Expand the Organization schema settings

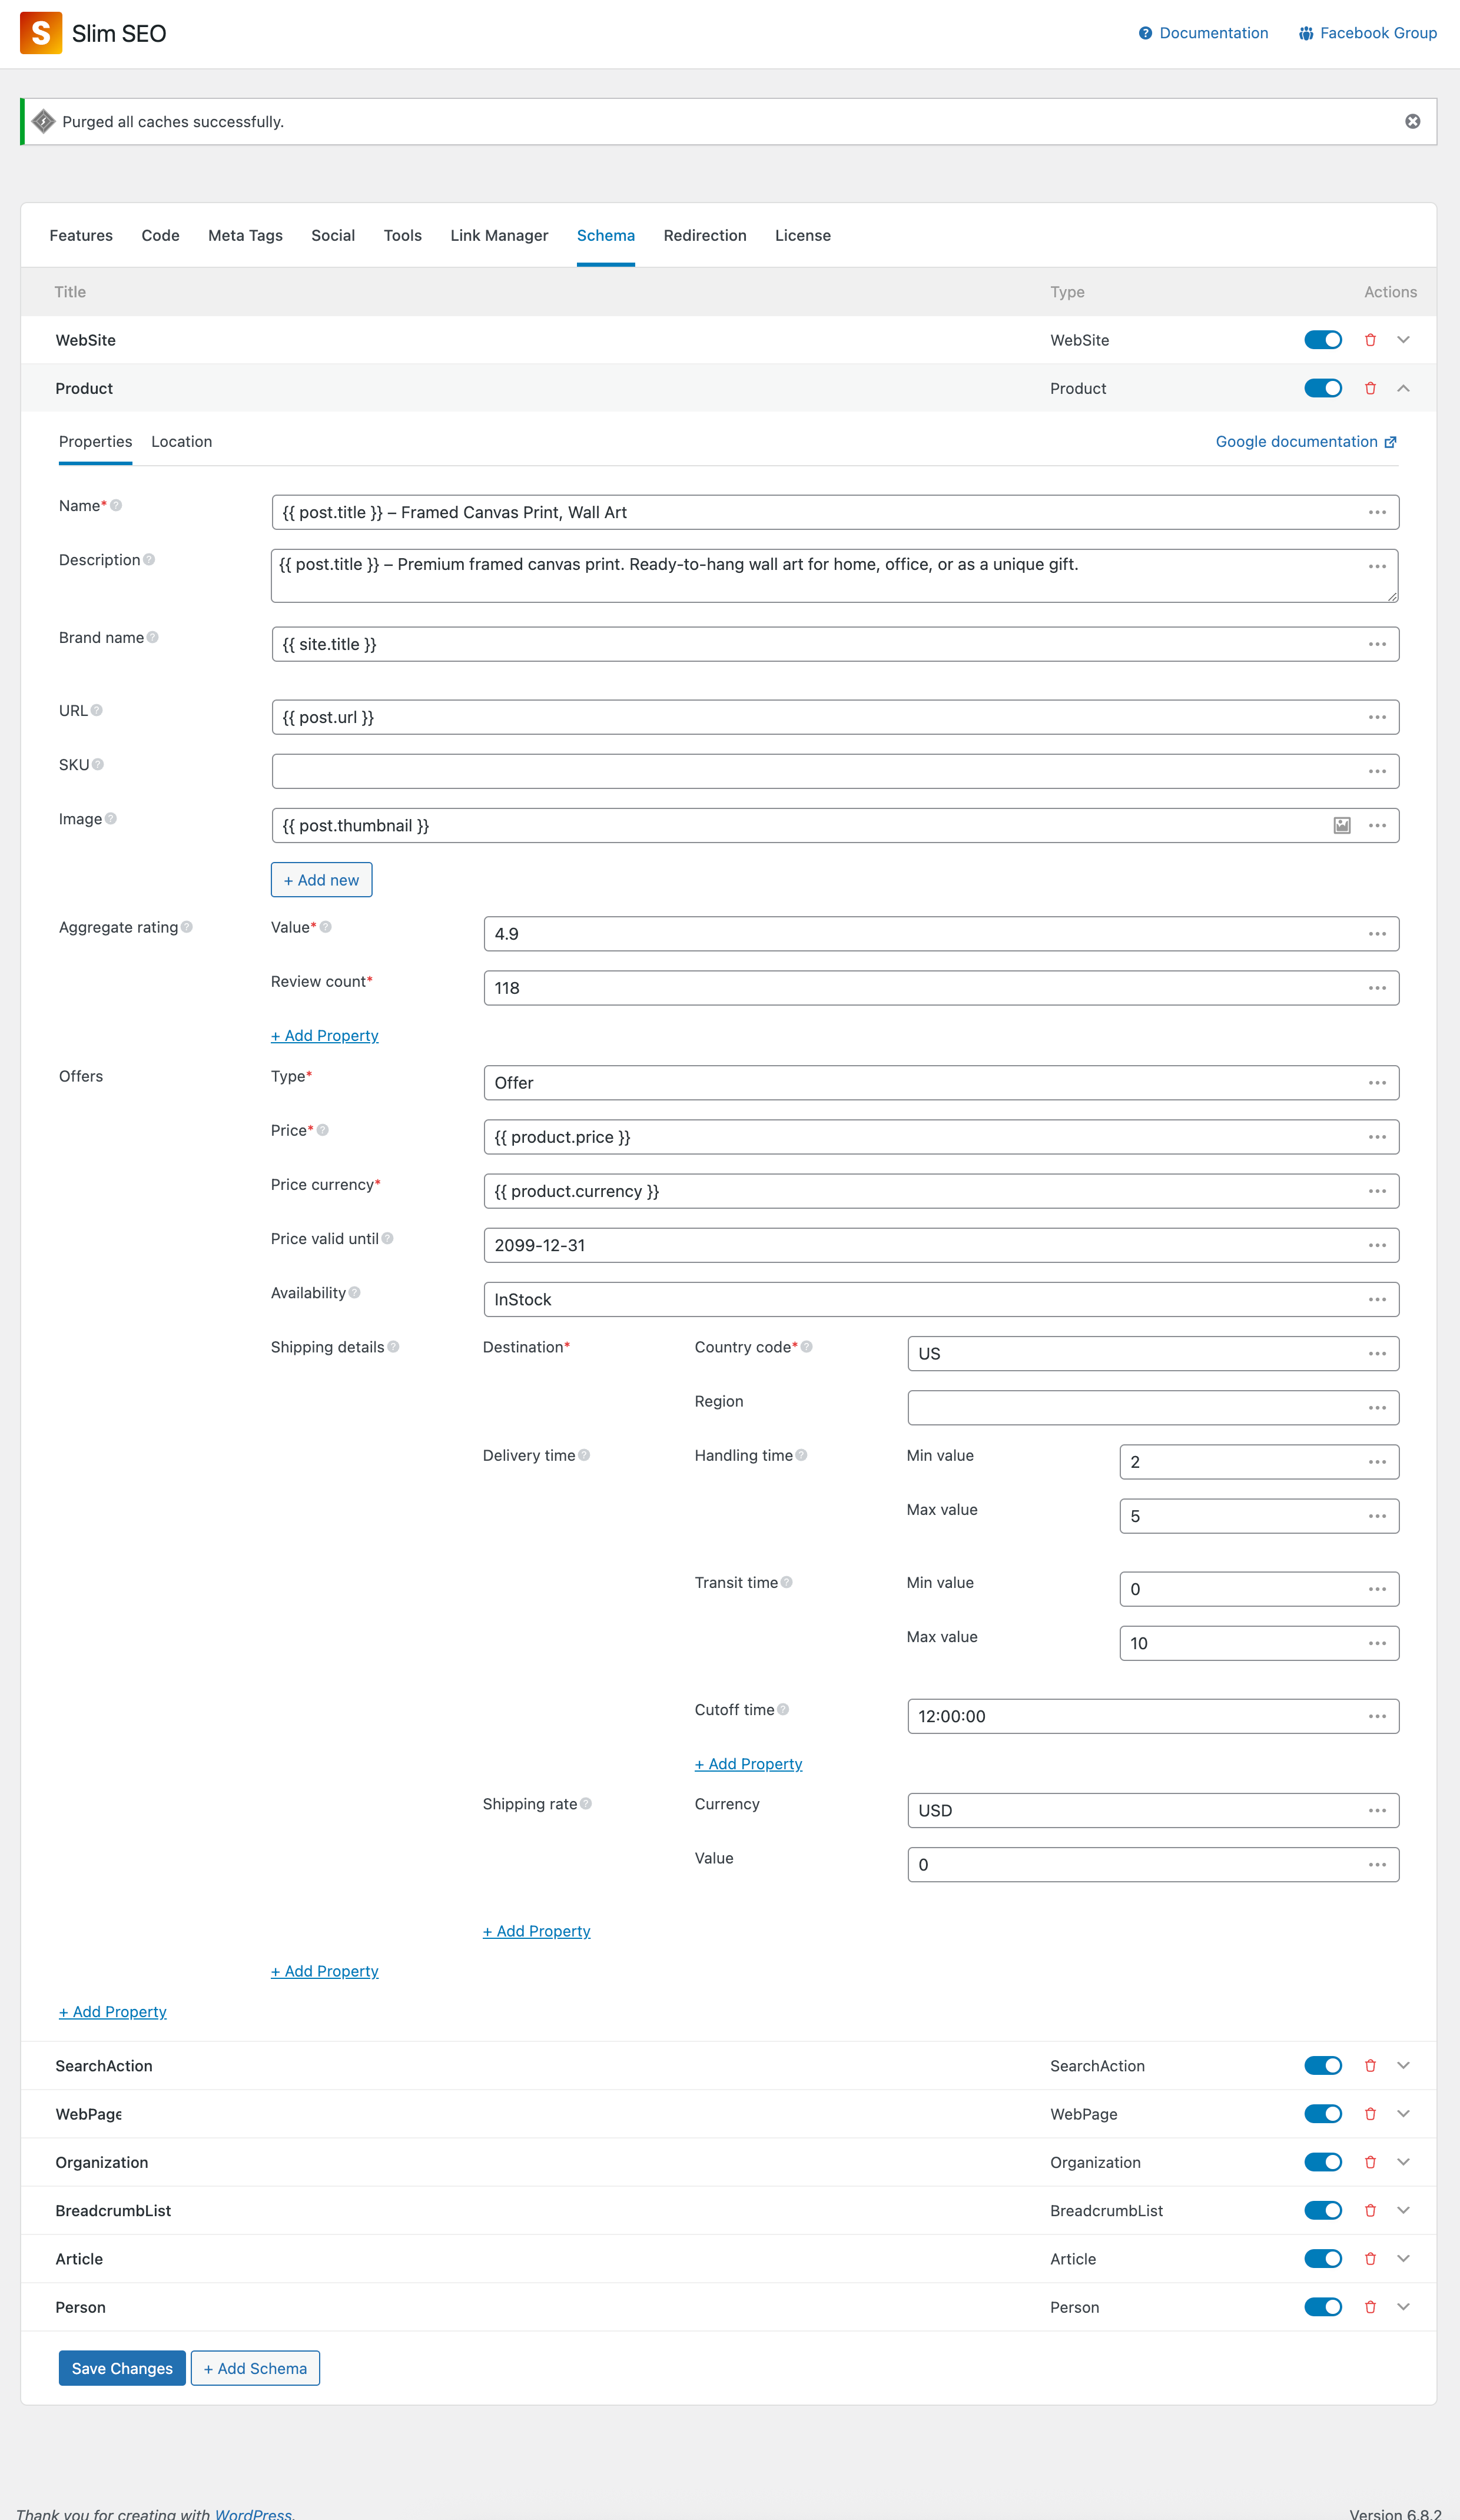pos(1403,2162)
